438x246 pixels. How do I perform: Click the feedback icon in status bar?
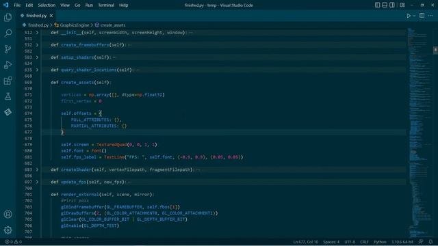click(x=421, y=242)
